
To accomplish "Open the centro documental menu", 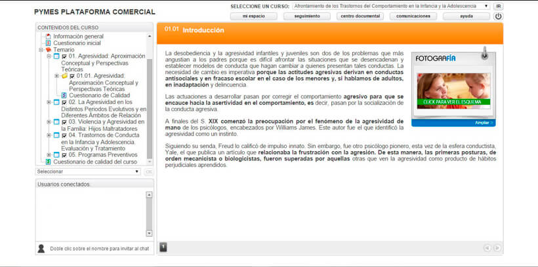I will pyautogui.click(x=360, y=16).
